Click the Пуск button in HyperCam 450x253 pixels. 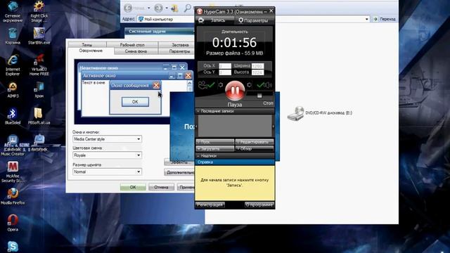coord(215,142)
